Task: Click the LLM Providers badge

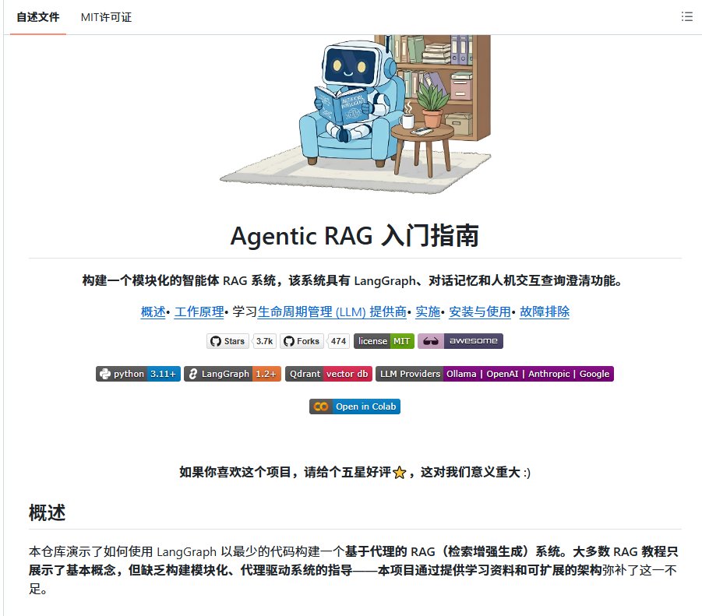Action: coord(494,374)
